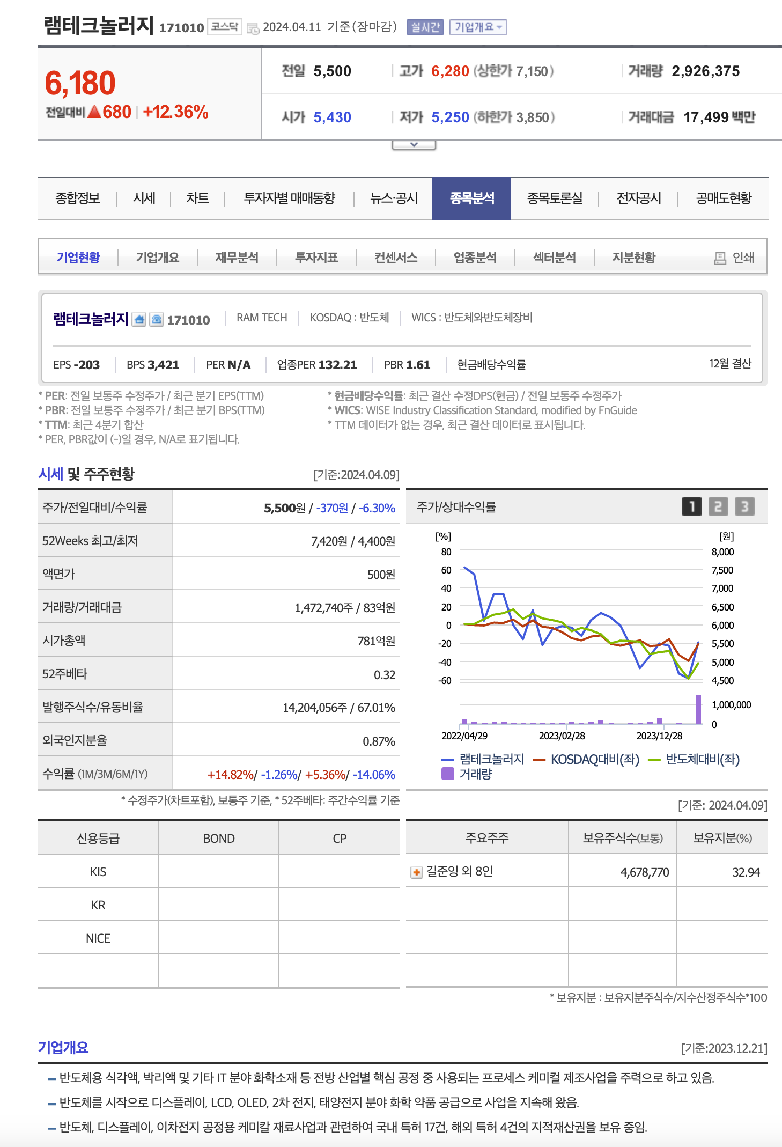The height and width of the screenshot is (1147, 782).
Task: Click the 발행주식수/유동비율 row value
Action: point(339,708)
